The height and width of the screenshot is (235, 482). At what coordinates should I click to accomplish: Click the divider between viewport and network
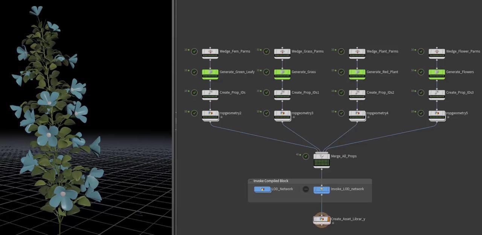(174, 117)
